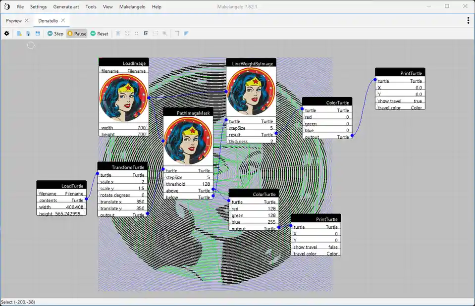Click the greyed add-node icon after Reset
This screenshot has height=306, width=475.
coord(118,33)
